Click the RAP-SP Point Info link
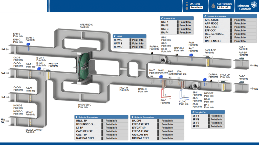Image resolution: width=259 pixels, height=145 pixels. (243, 55)
